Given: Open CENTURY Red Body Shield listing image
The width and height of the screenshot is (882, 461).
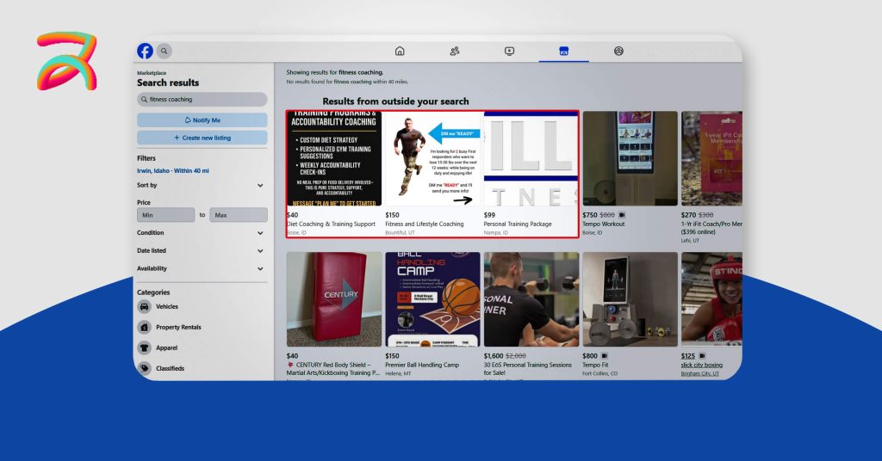Looking at the screenshot, I should pos(334,299).
